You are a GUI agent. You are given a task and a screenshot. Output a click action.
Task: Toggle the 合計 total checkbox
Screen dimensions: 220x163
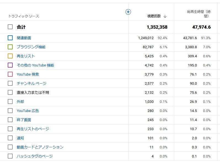(10, 27)
